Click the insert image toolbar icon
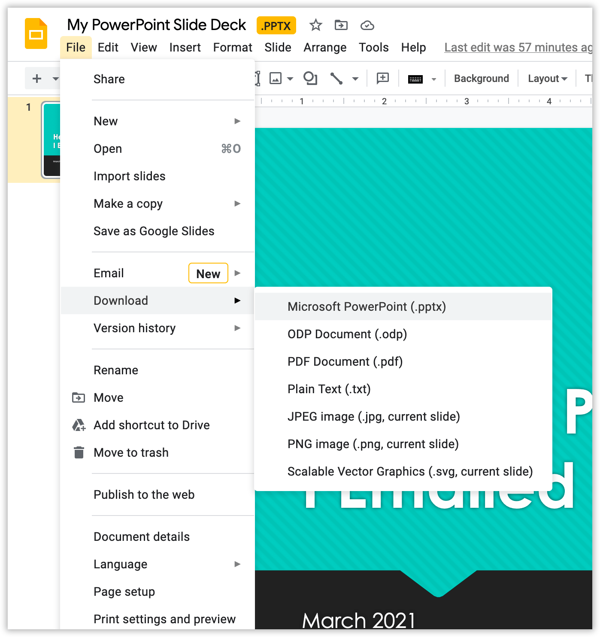Image resolution: width=600 pixels, height=637 pixels. tap(275, 79)
